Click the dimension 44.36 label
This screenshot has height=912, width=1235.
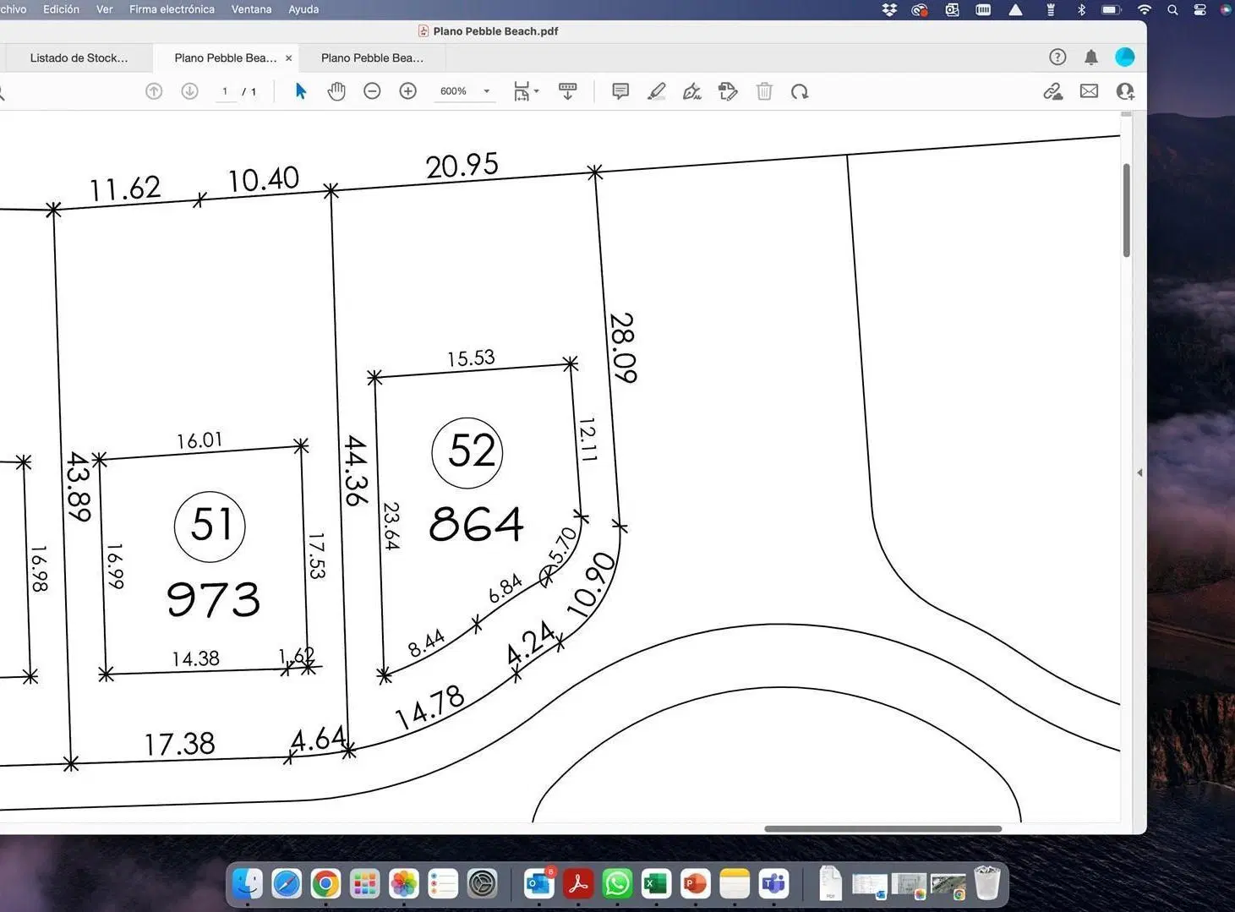click(x=356, y=470)
